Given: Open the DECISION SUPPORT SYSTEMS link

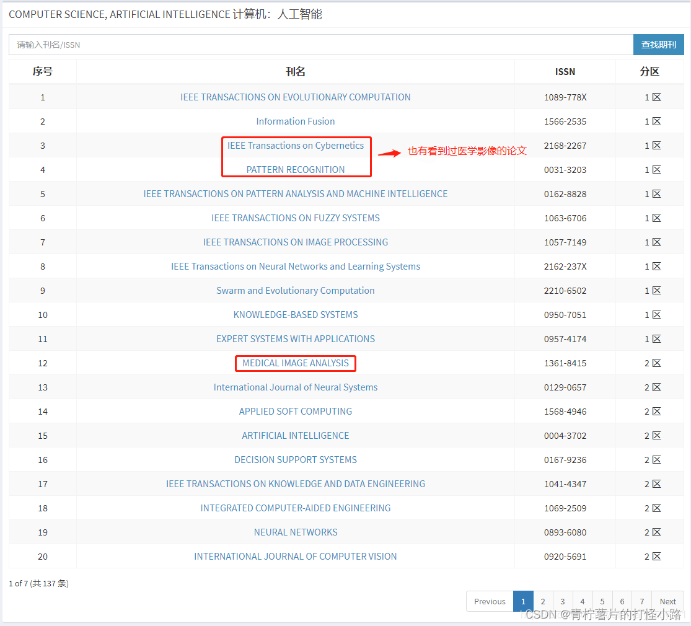Looking at the screenshot, I should (295, 460).
